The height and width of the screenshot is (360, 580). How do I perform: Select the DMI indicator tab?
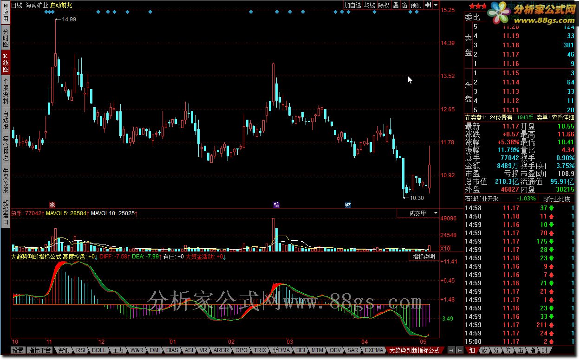tap(155, 350)
